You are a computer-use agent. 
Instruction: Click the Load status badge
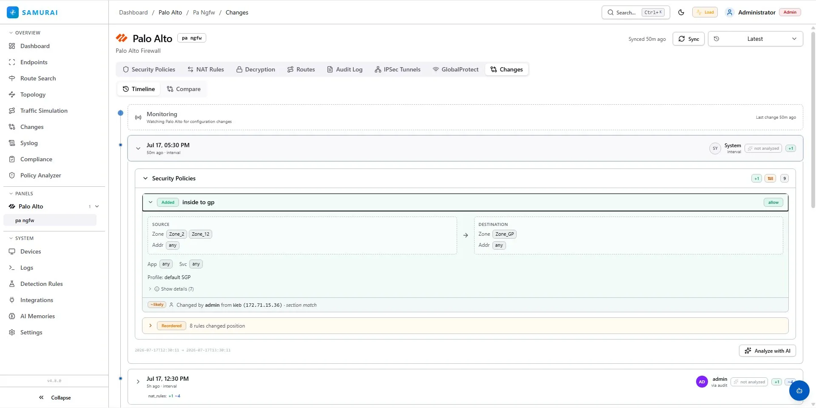[x=705, y=12]
